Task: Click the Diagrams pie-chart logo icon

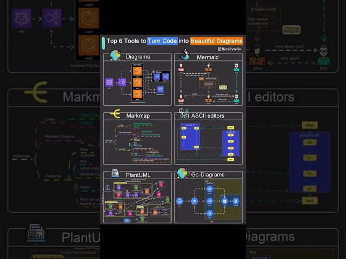Action: (115, 55)
